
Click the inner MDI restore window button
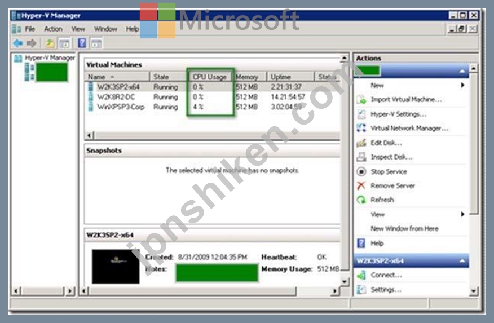pos(462,29)
